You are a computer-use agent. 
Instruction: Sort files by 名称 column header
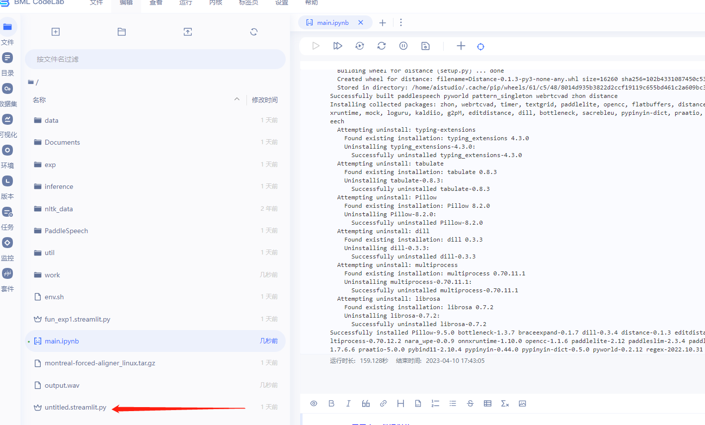(39, 100)
